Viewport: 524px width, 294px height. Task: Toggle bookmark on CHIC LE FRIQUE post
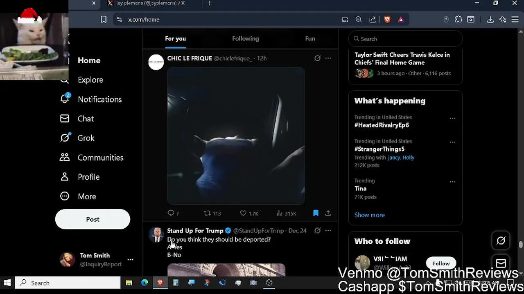coord(316,213)
